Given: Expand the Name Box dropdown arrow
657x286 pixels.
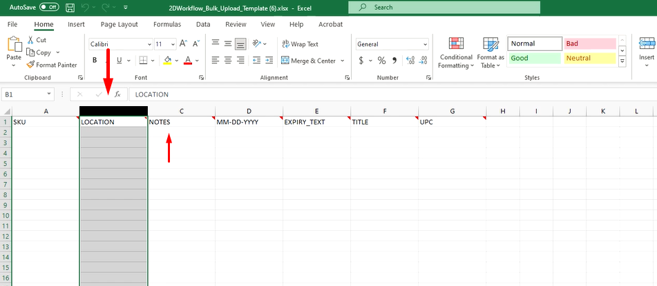Looking at the screenshot, I should pos(50,94).
